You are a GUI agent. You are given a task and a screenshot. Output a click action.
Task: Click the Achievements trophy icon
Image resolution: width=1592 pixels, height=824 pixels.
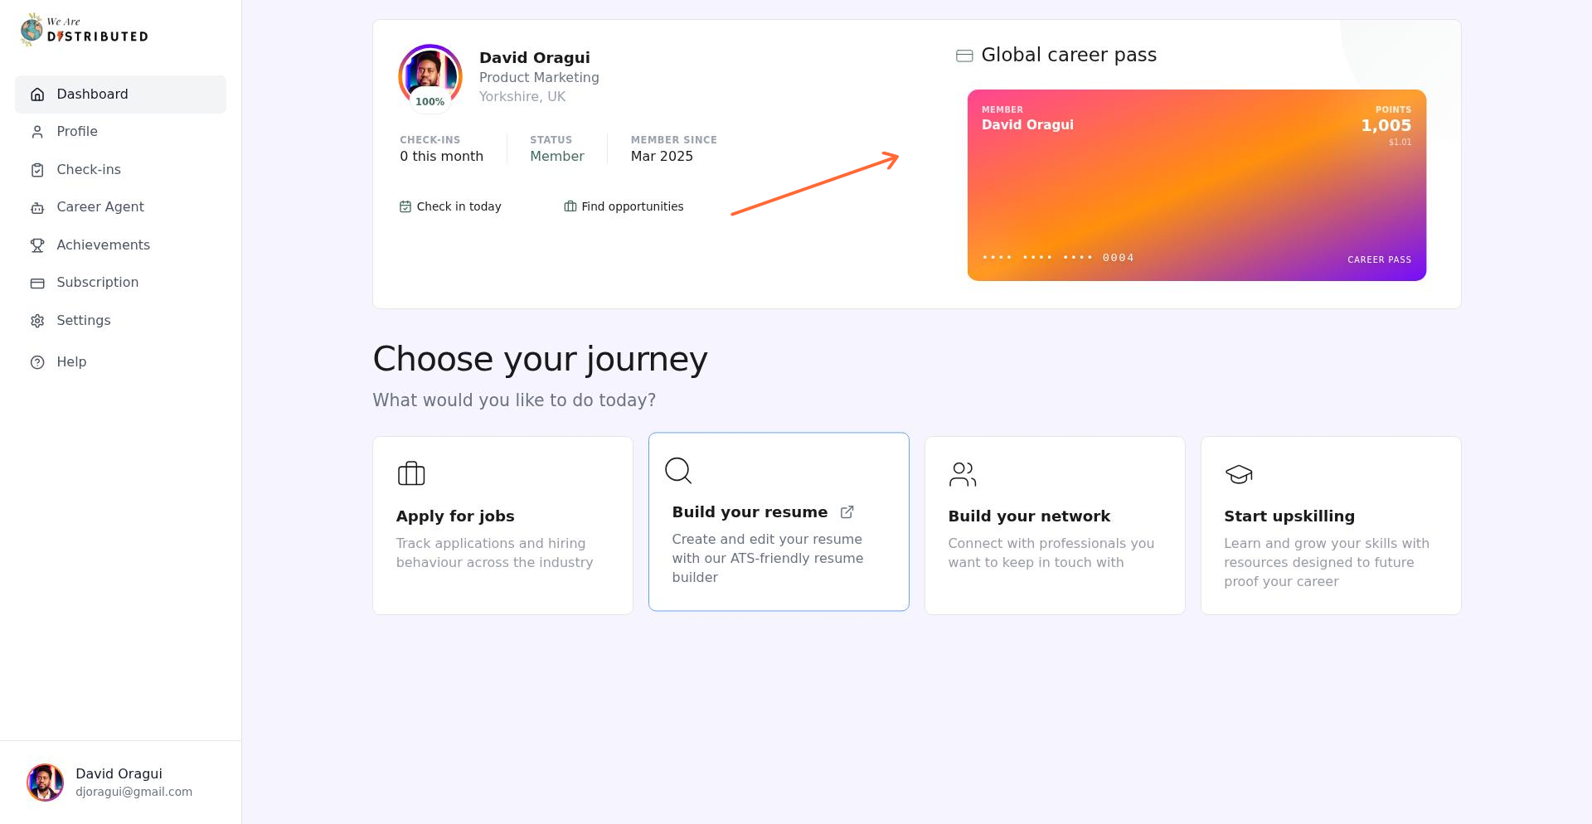[37, 245]
